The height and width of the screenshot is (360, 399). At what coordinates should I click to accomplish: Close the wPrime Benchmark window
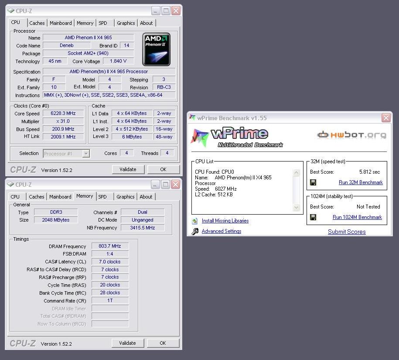(386, 118)
